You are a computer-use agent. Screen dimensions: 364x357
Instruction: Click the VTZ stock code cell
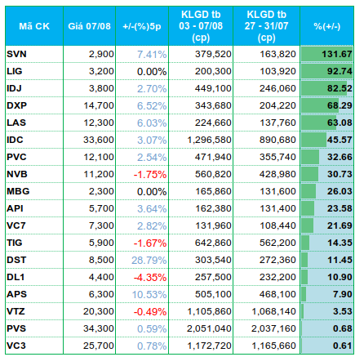point(34,311)
